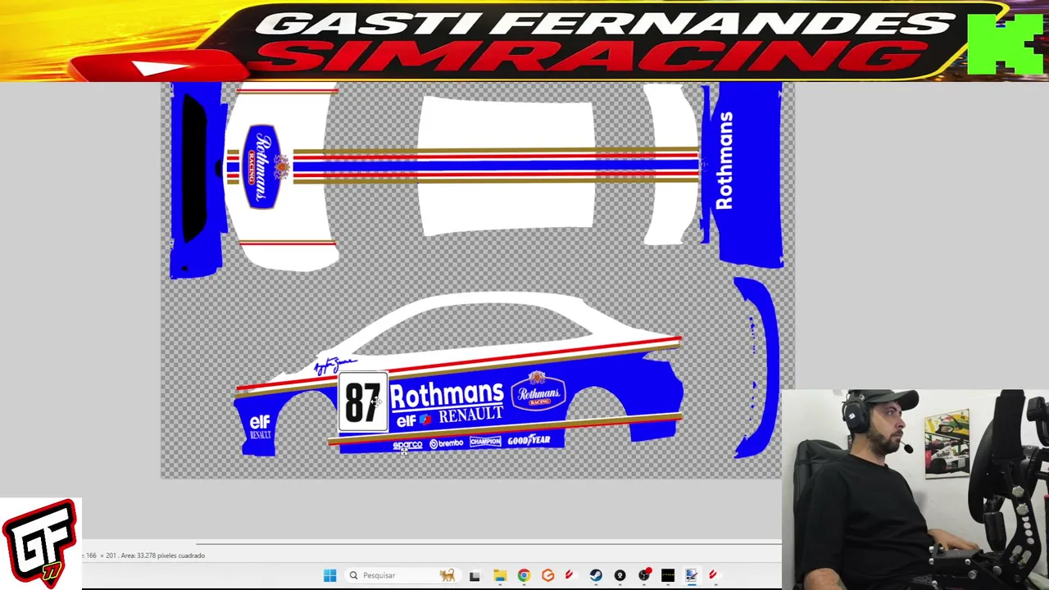Screen dimensions: 1049x590
Task: Click the vertical white Rothmans text on rear panel
Action: point(724,161)
